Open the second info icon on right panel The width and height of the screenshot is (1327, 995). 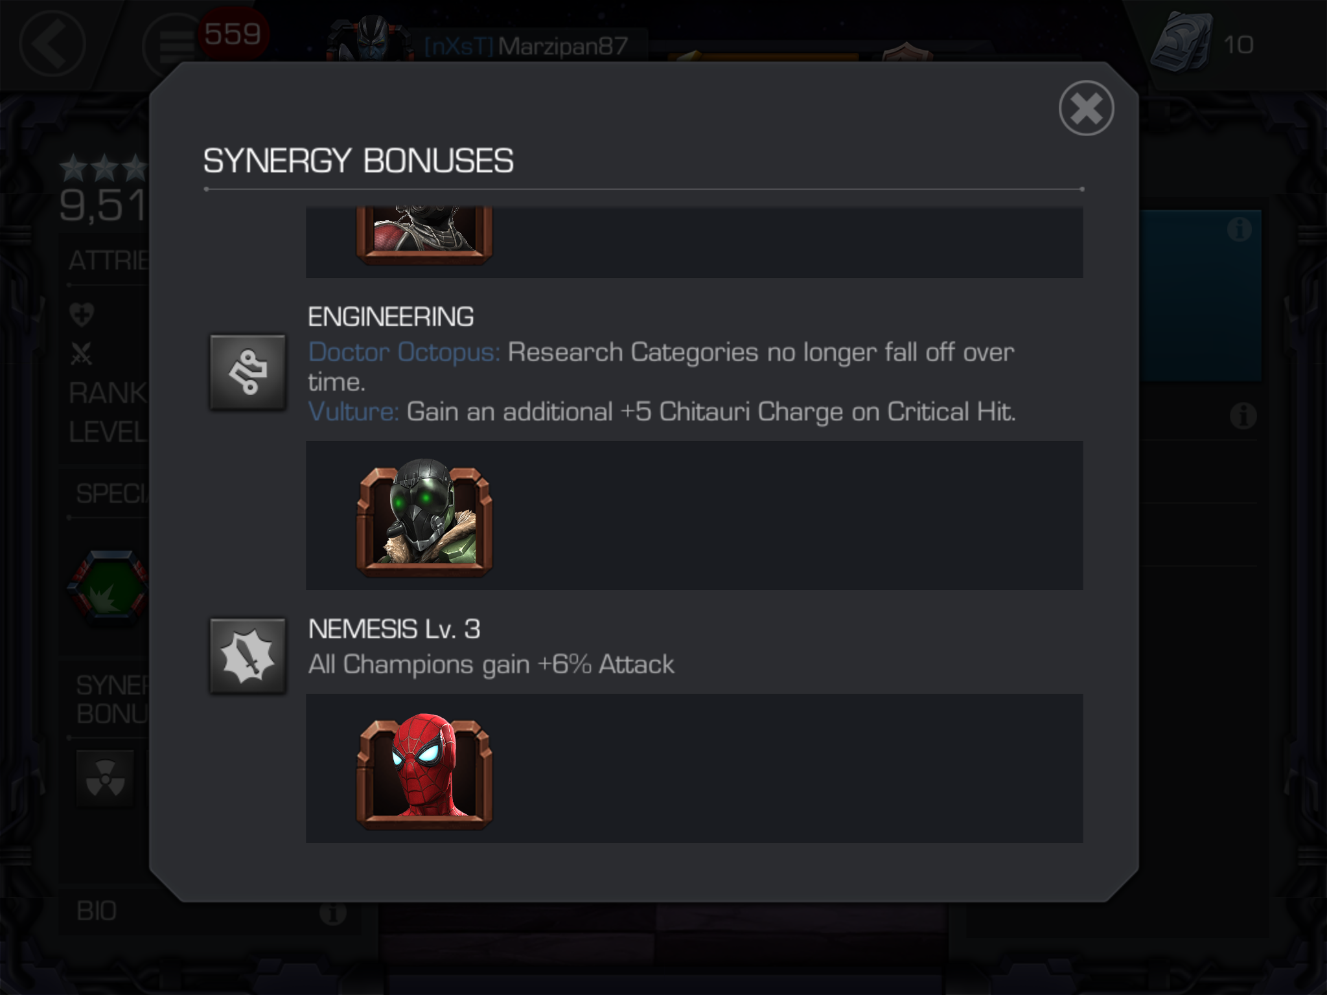click(1243, 416)
